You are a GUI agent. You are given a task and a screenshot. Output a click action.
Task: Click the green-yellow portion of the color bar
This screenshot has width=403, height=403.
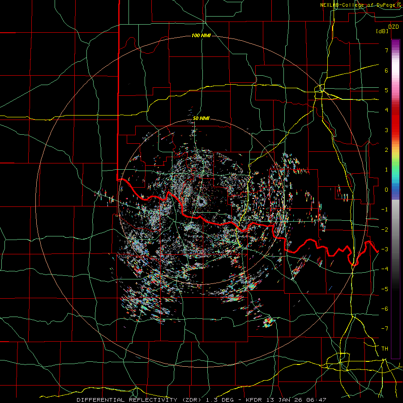(395, 159)
